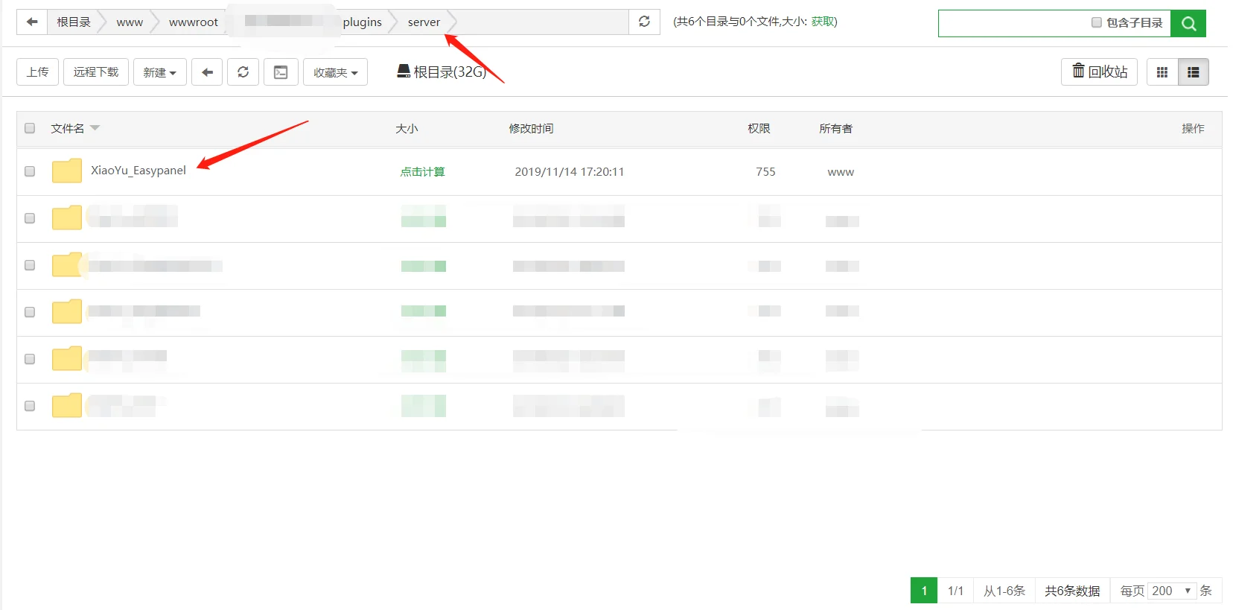Viewport: 1233px width, 610px height.
Task: Open the recycle bin (回收站)
Action: click(1099, 72)
